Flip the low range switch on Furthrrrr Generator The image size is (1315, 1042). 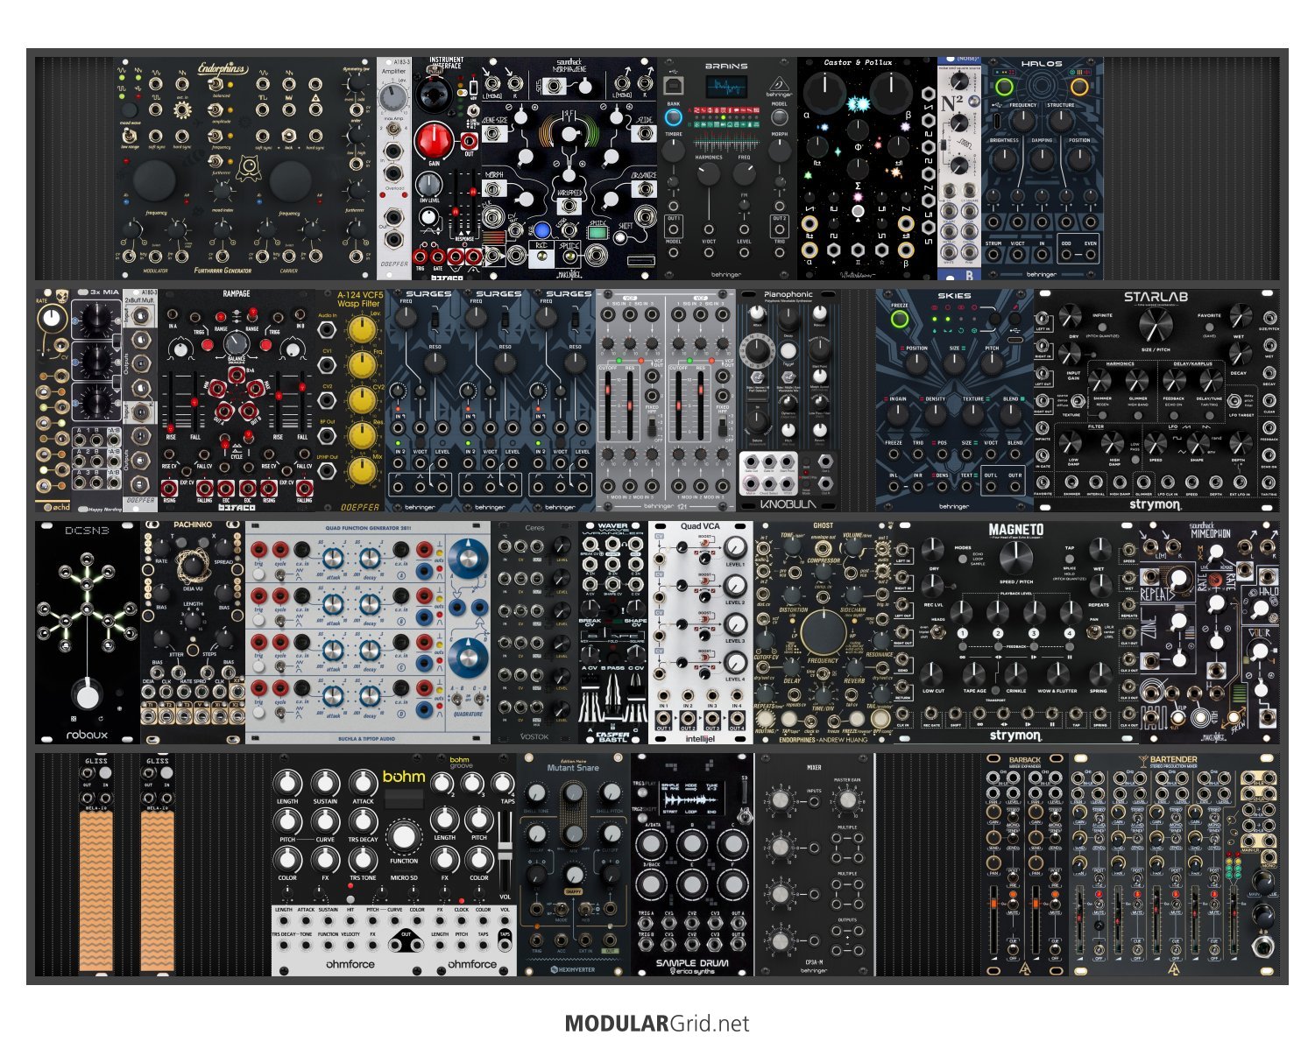coord(129,137)
